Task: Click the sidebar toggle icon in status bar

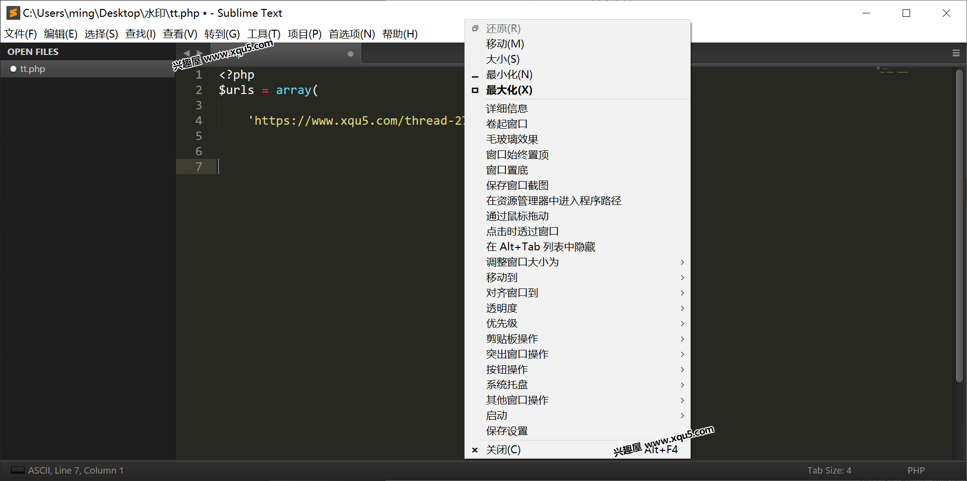Action: [x=18, y=470]
